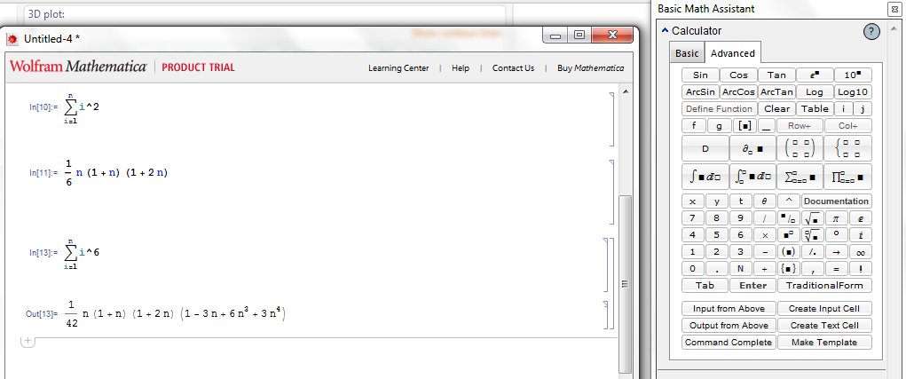Insert the nth root template
The width and height of the screenshot is (906, 379).
pos(812,235)
